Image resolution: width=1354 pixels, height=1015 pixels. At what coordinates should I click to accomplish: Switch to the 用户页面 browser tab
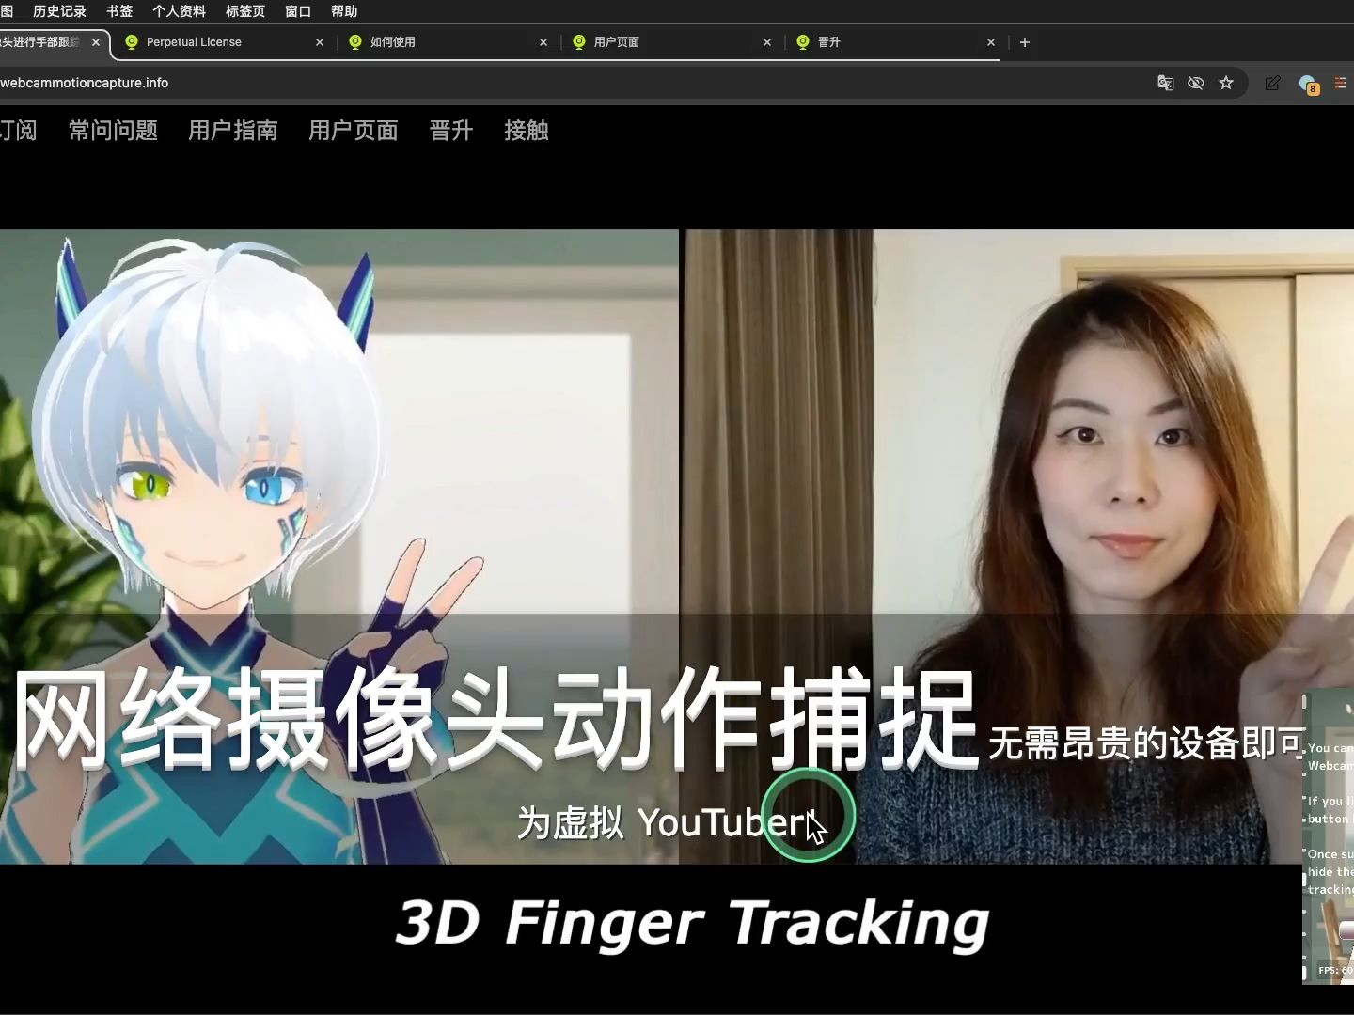point(671,42)
